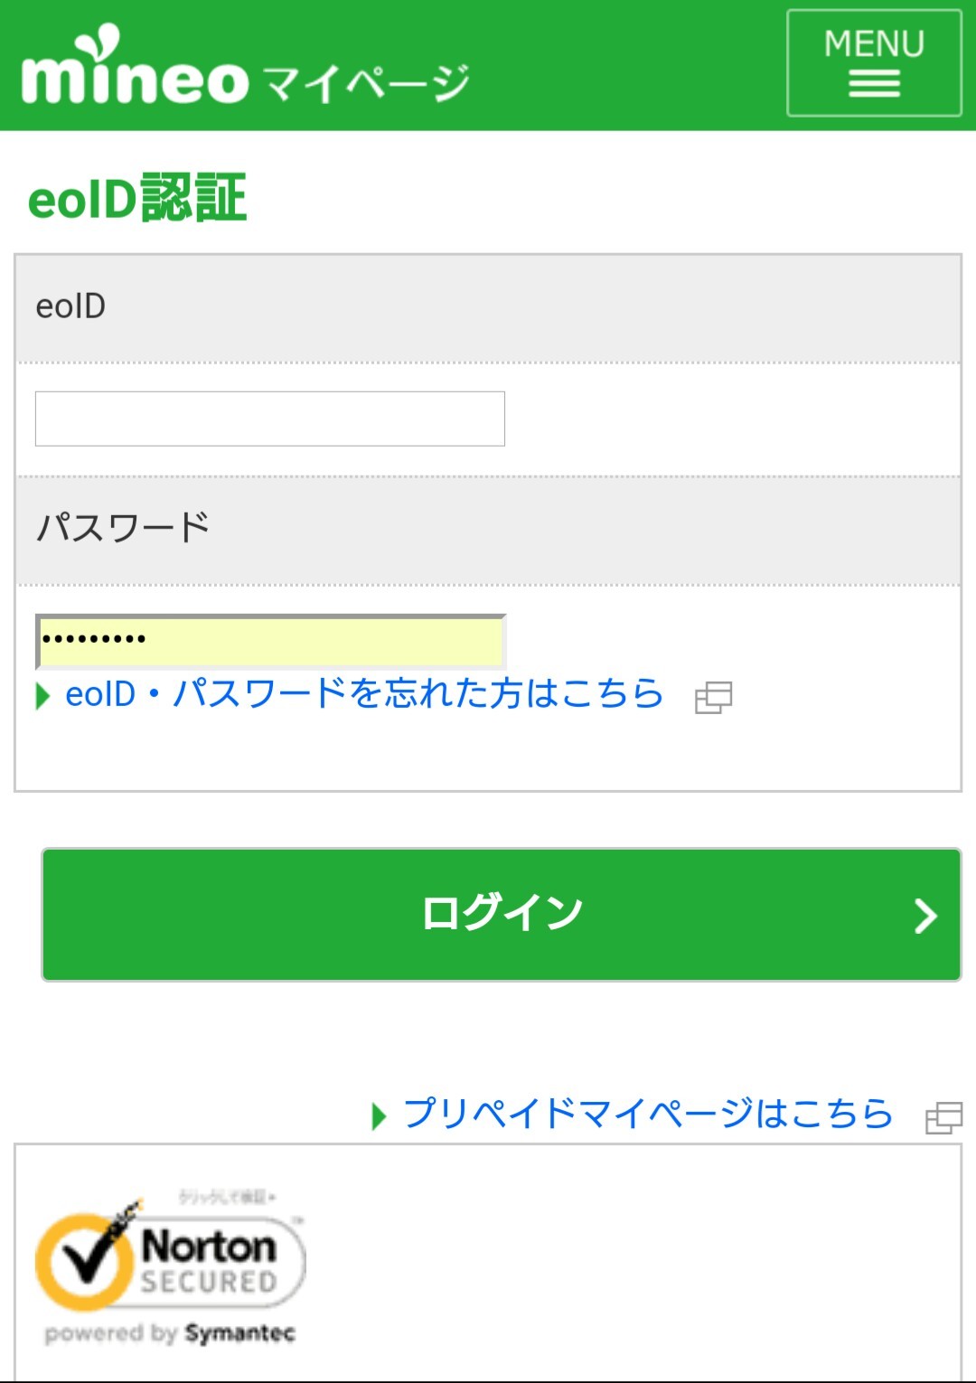Click the マイページ text beside the logo
Screen dimensions: 976x1383
click(x=366, y=82)
